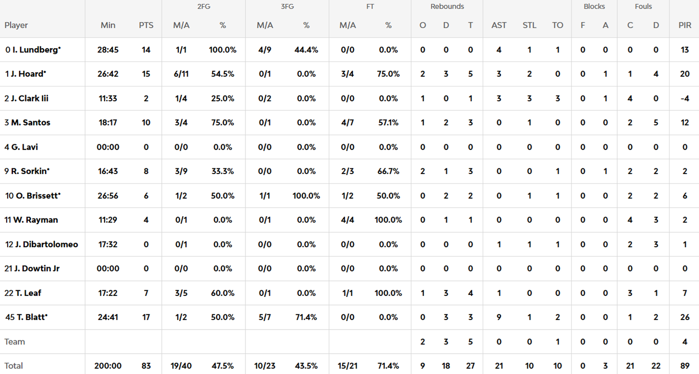Select T. Blatt in the table

click(29, 317)
